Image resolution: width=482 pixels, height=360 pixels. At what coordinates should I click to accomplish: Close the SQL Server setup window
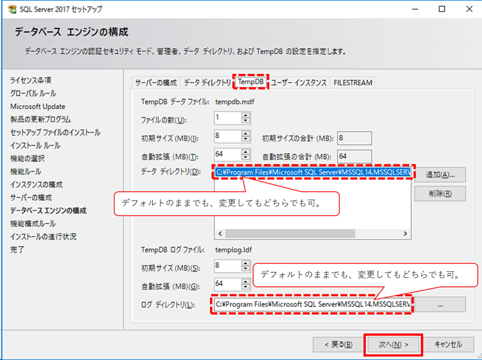point(469,9)
